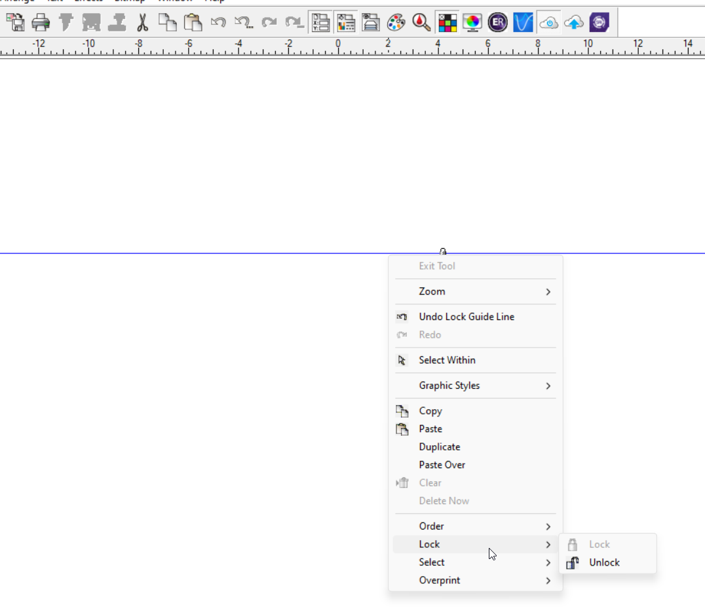705x616 pixels.
Task: Click the grayed Print and Cut stamp icon
Action: click(117, 22)
